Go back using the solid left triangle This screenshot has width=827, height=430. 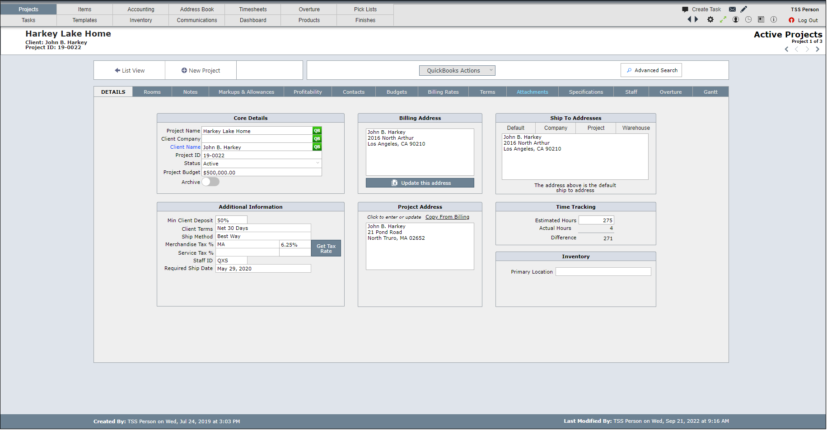click(689, 19)
